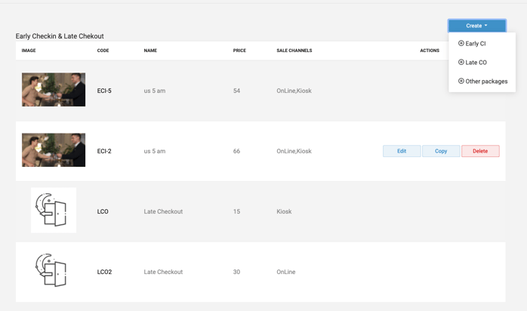This screenshot has width=527, height=311.
Task: Select the LCO code cell
Action: tap(103, 211)
